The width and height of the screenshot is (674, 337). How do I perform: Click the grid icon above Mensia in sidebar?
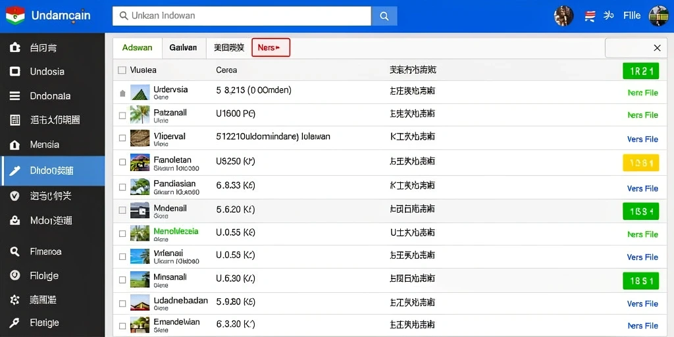15,120
